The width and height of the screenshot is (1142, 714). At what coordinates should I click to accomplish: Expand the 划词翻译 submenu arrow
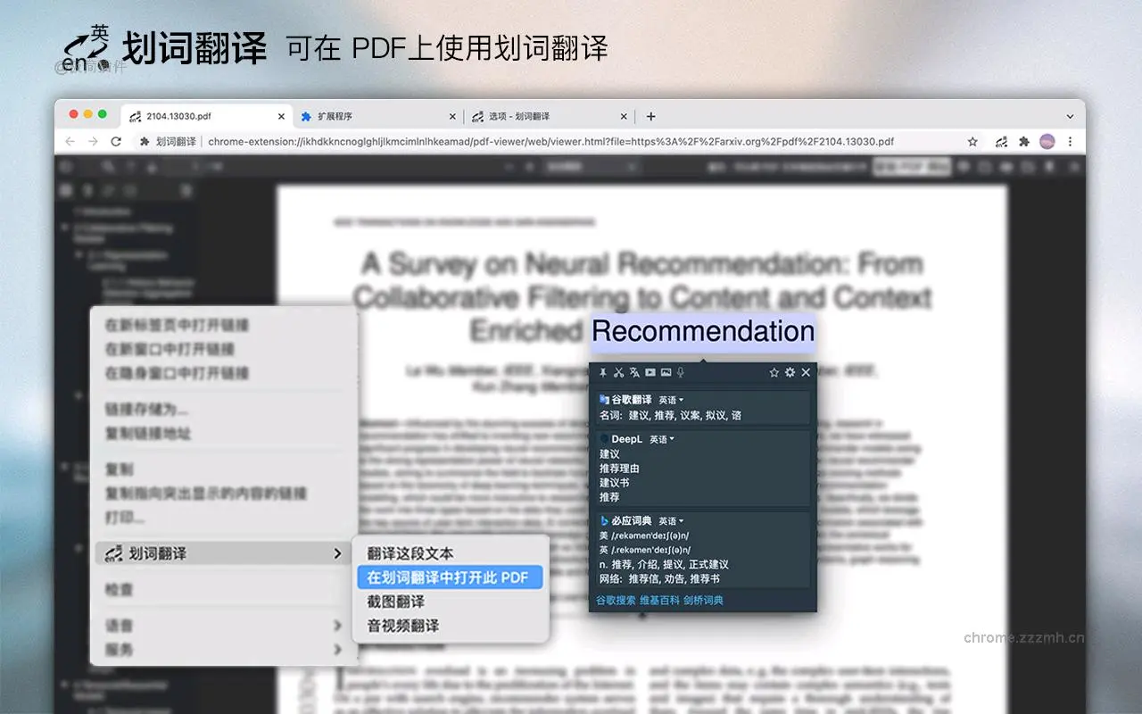point(338,553)
